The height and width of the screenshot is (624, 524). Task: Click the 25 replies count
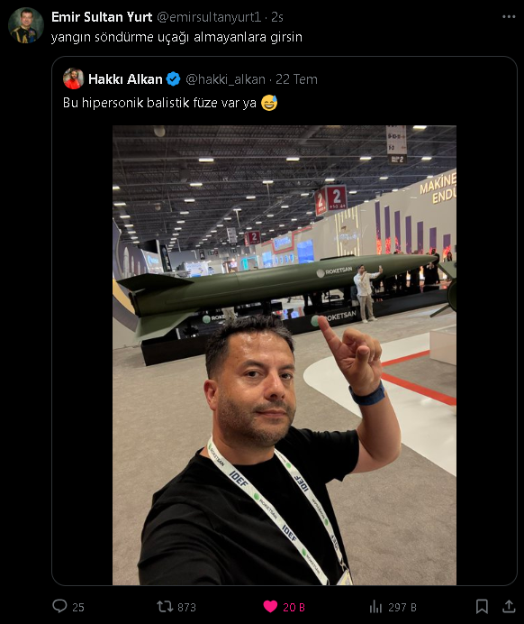click(77, 607)
